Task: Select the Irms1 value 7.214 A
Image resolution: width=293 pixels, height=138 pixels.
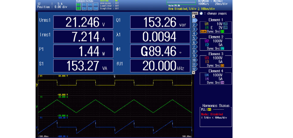Action: (83, 37)
